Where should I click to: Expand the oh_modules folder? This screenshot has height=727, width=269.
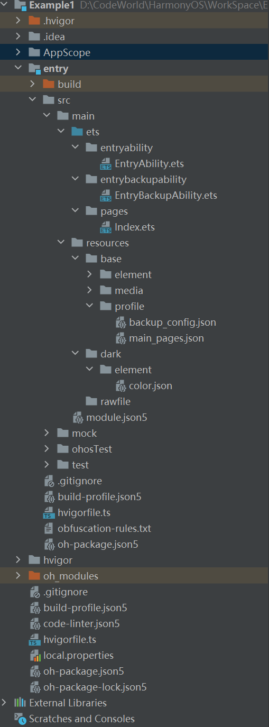click(x=18, y=576)
